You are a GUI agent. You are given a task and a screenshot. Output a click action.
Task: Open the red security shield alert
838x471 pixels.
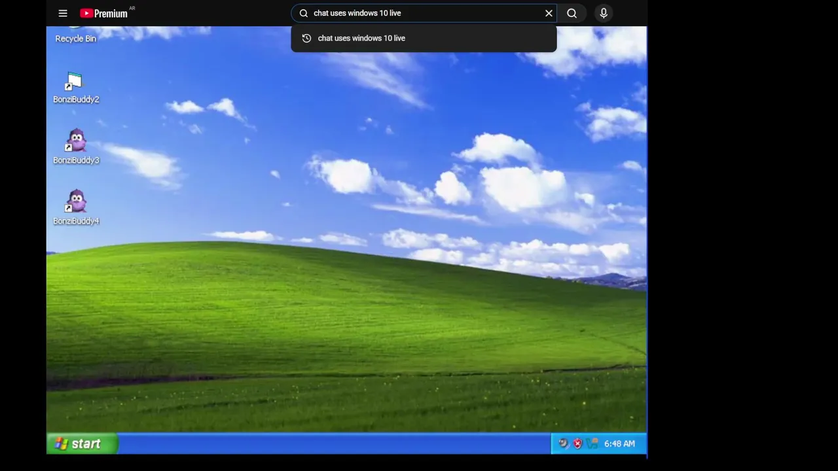point(577,444)
